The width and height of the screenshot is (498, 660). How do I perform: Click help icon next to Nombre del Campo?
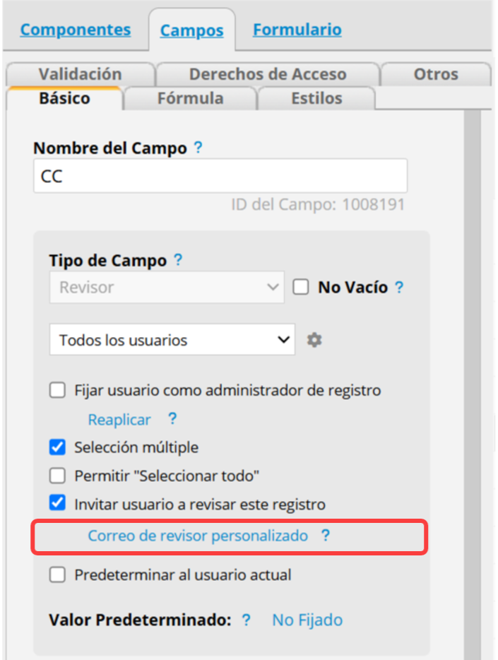(198, 148)
